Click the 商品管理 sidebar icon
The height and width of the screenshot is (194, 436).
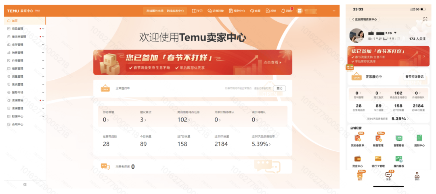point(9,29)
